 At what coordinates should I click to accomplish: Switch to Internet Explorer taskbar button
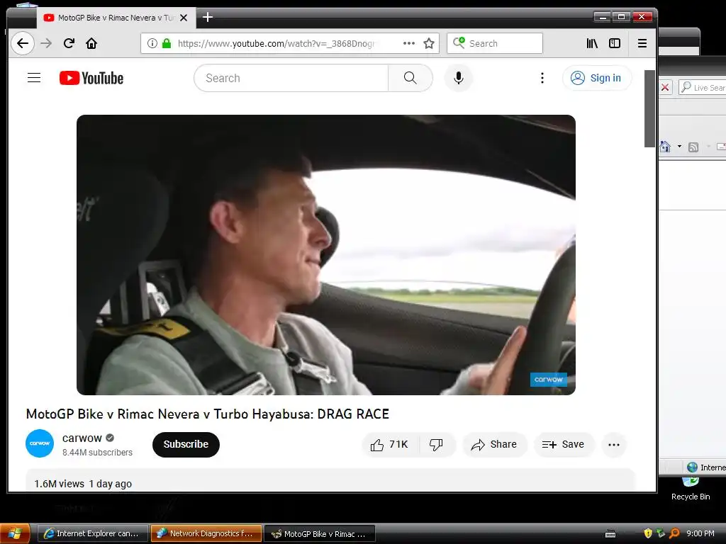point(93,533)
